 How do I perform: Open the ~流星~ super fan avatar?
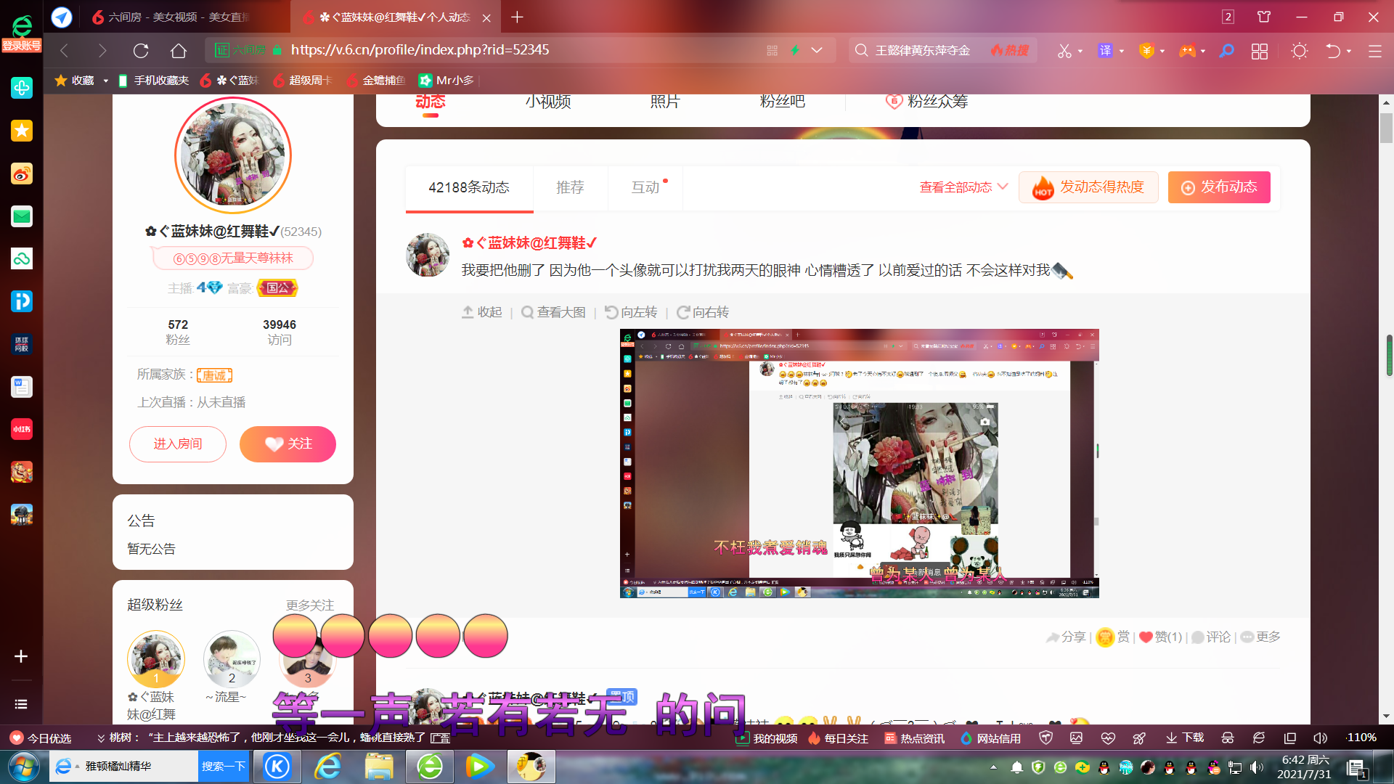(x=232, y=659)
